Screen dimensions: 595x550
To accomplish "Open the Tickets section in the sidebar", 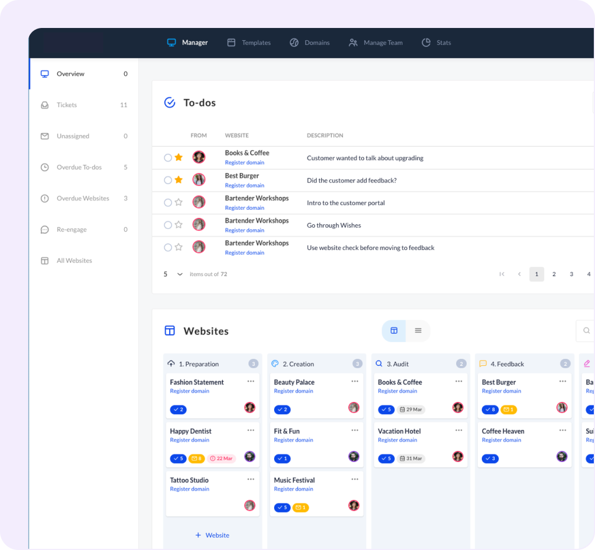I will [x=66, y=105].
